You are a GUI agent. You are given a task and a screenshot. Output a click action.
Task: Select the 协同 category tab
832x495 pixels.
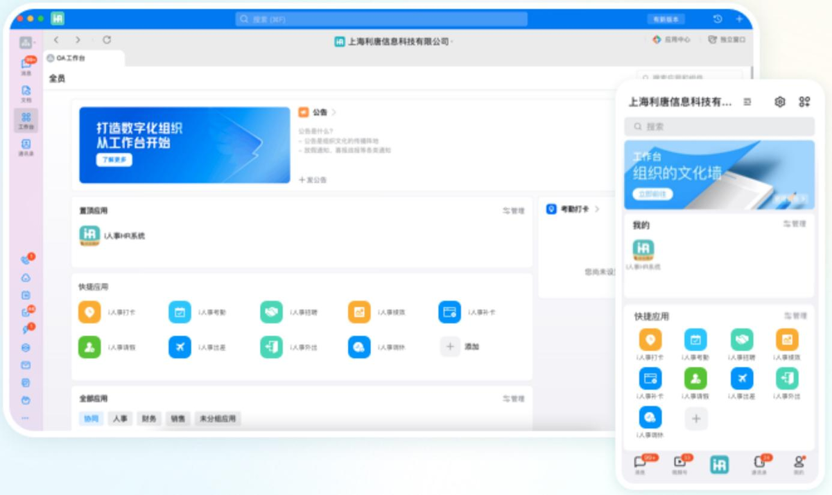pos(92,419)
